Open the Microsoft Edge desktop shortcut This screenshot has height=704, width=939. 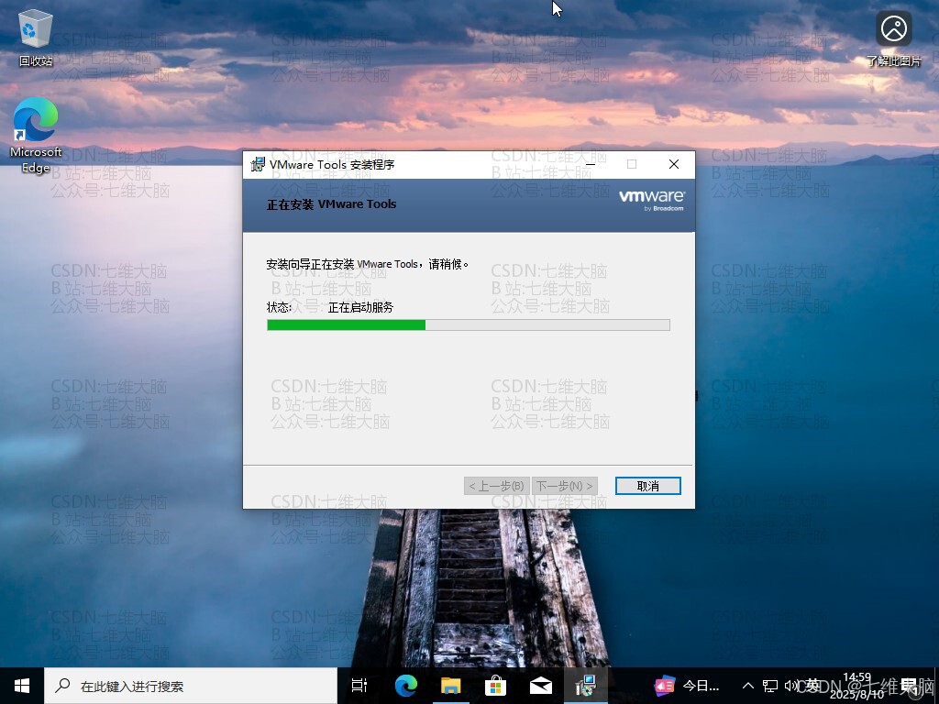(36, 136)
